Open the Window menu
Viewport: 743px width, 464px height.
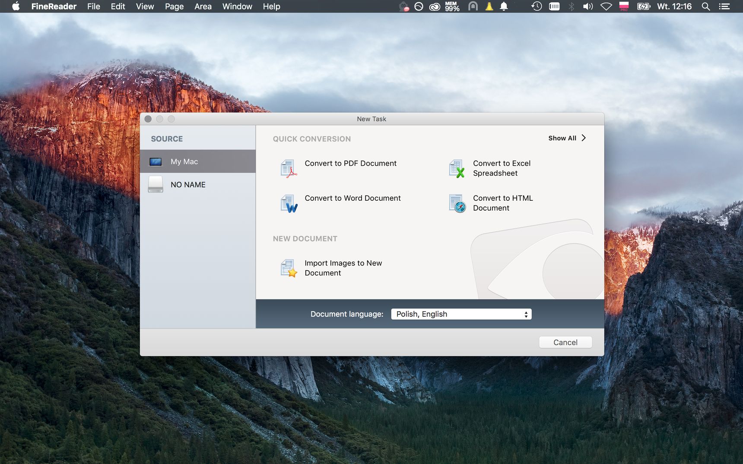237,6
